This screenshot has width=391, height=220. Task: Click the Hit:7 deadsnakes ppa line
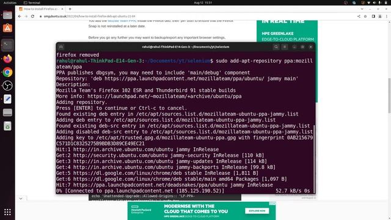point(164,185)
